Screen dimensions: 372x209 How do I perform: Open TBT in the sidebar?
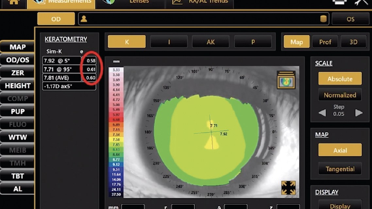pos(18,176)
